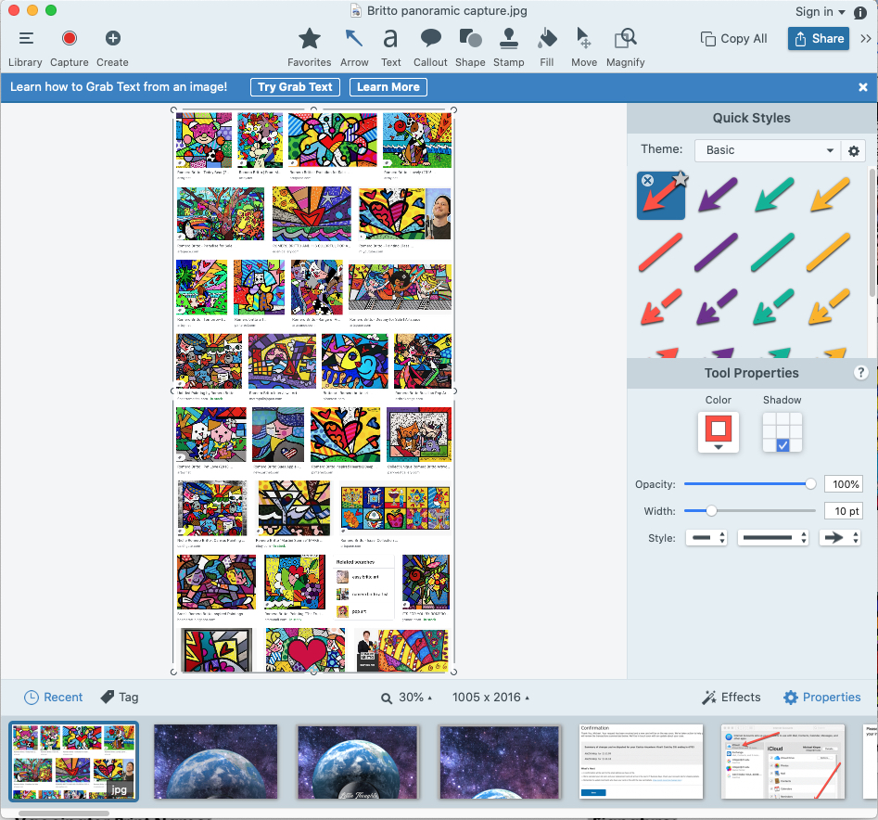This screenshot has width=878, height=820.
Task: Select the Move tool
Action: click(583, 48)
